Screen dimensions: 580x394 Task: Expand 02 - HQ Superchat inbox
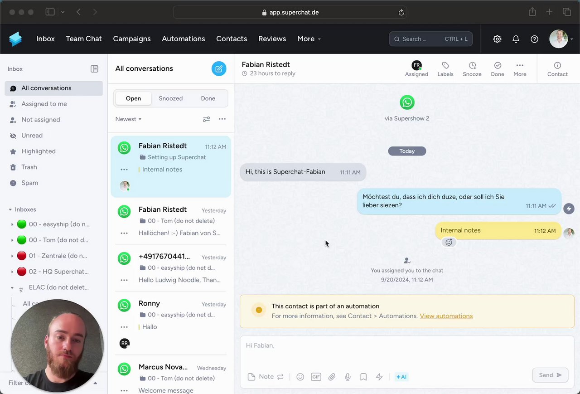click(x=12, y=272)
